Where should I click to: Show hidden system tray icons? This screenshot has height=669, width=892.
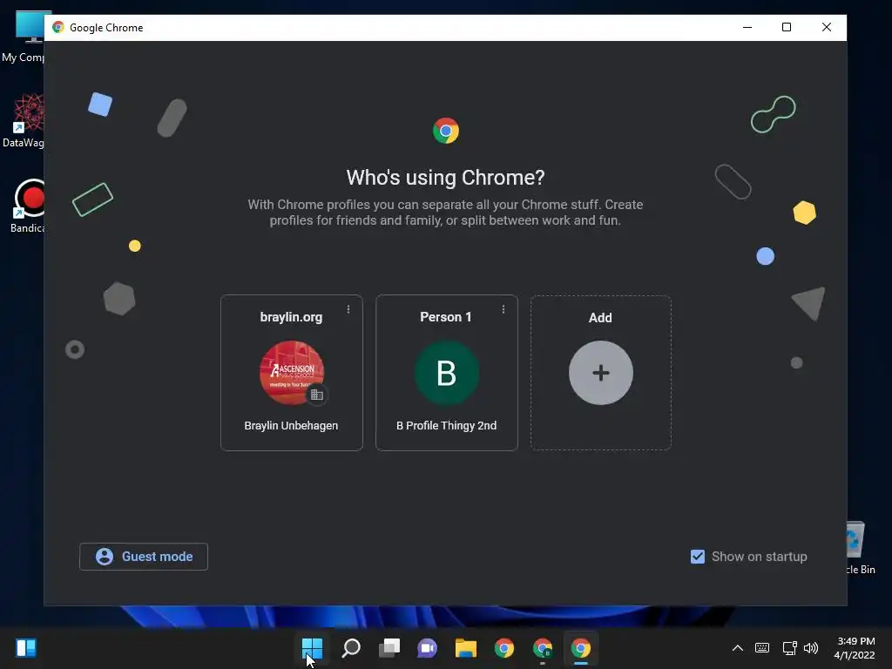point(737,648)
